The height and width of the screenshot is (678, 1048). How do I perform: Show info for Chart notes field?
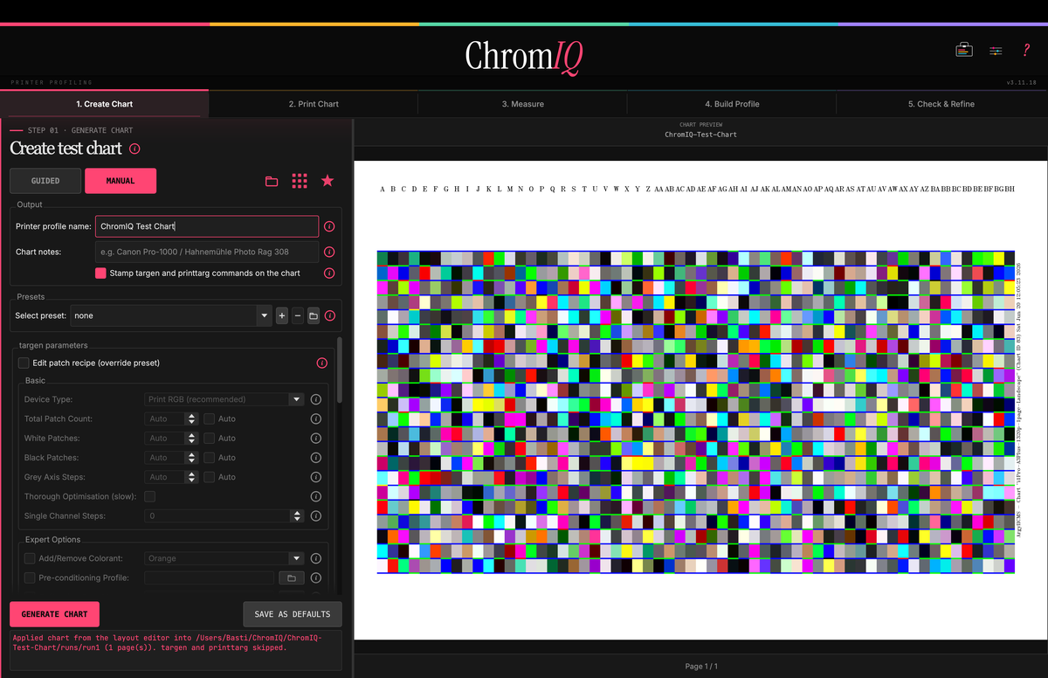pyautogui.click(x=329, y=252)
